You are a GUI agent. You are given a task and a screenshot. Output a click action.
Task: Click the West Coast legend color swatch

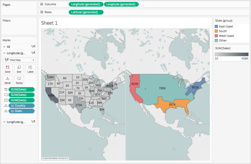click(x=216, y=36)
